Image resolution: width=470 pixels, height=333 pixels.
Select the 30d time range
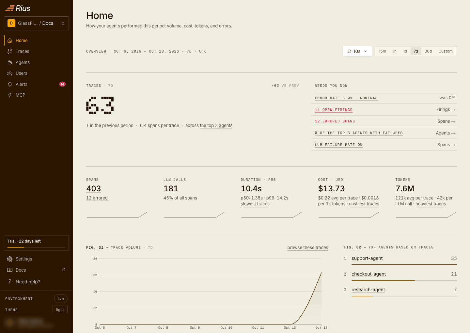click(x=428, y=51)
